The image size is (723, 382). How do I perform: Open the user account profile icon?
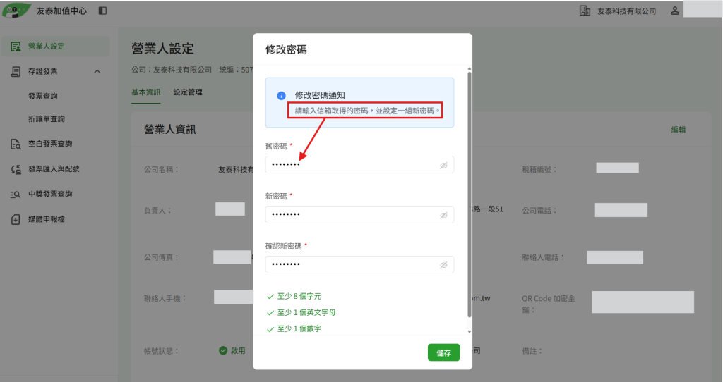[x=674, y=11]
